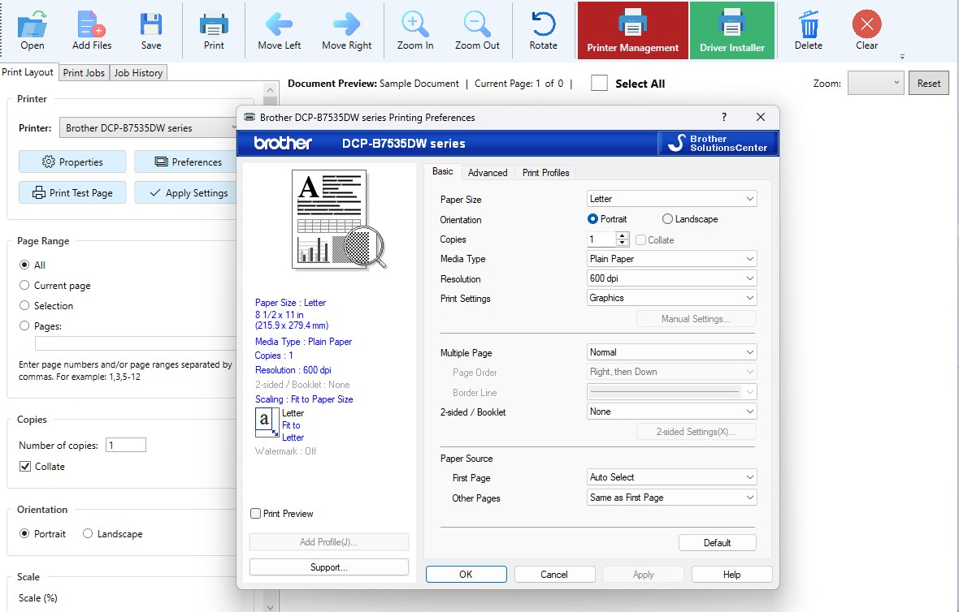This screenshot has height=612, width=959.
Task: Rotate the document preview
Action: (x=543, y=30)
